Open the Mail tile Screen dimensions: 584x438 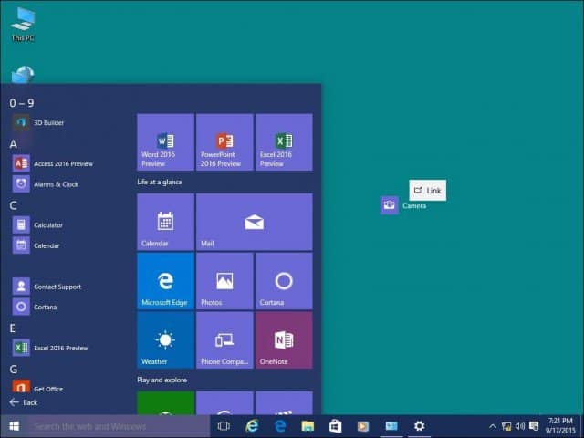point(255,222)
